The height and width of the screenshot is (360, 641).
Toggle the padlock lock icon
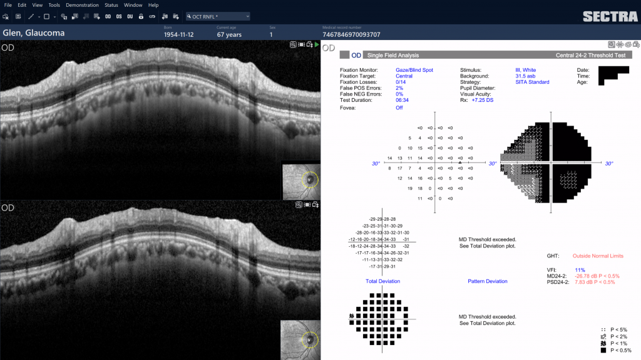tap(141, 16)
